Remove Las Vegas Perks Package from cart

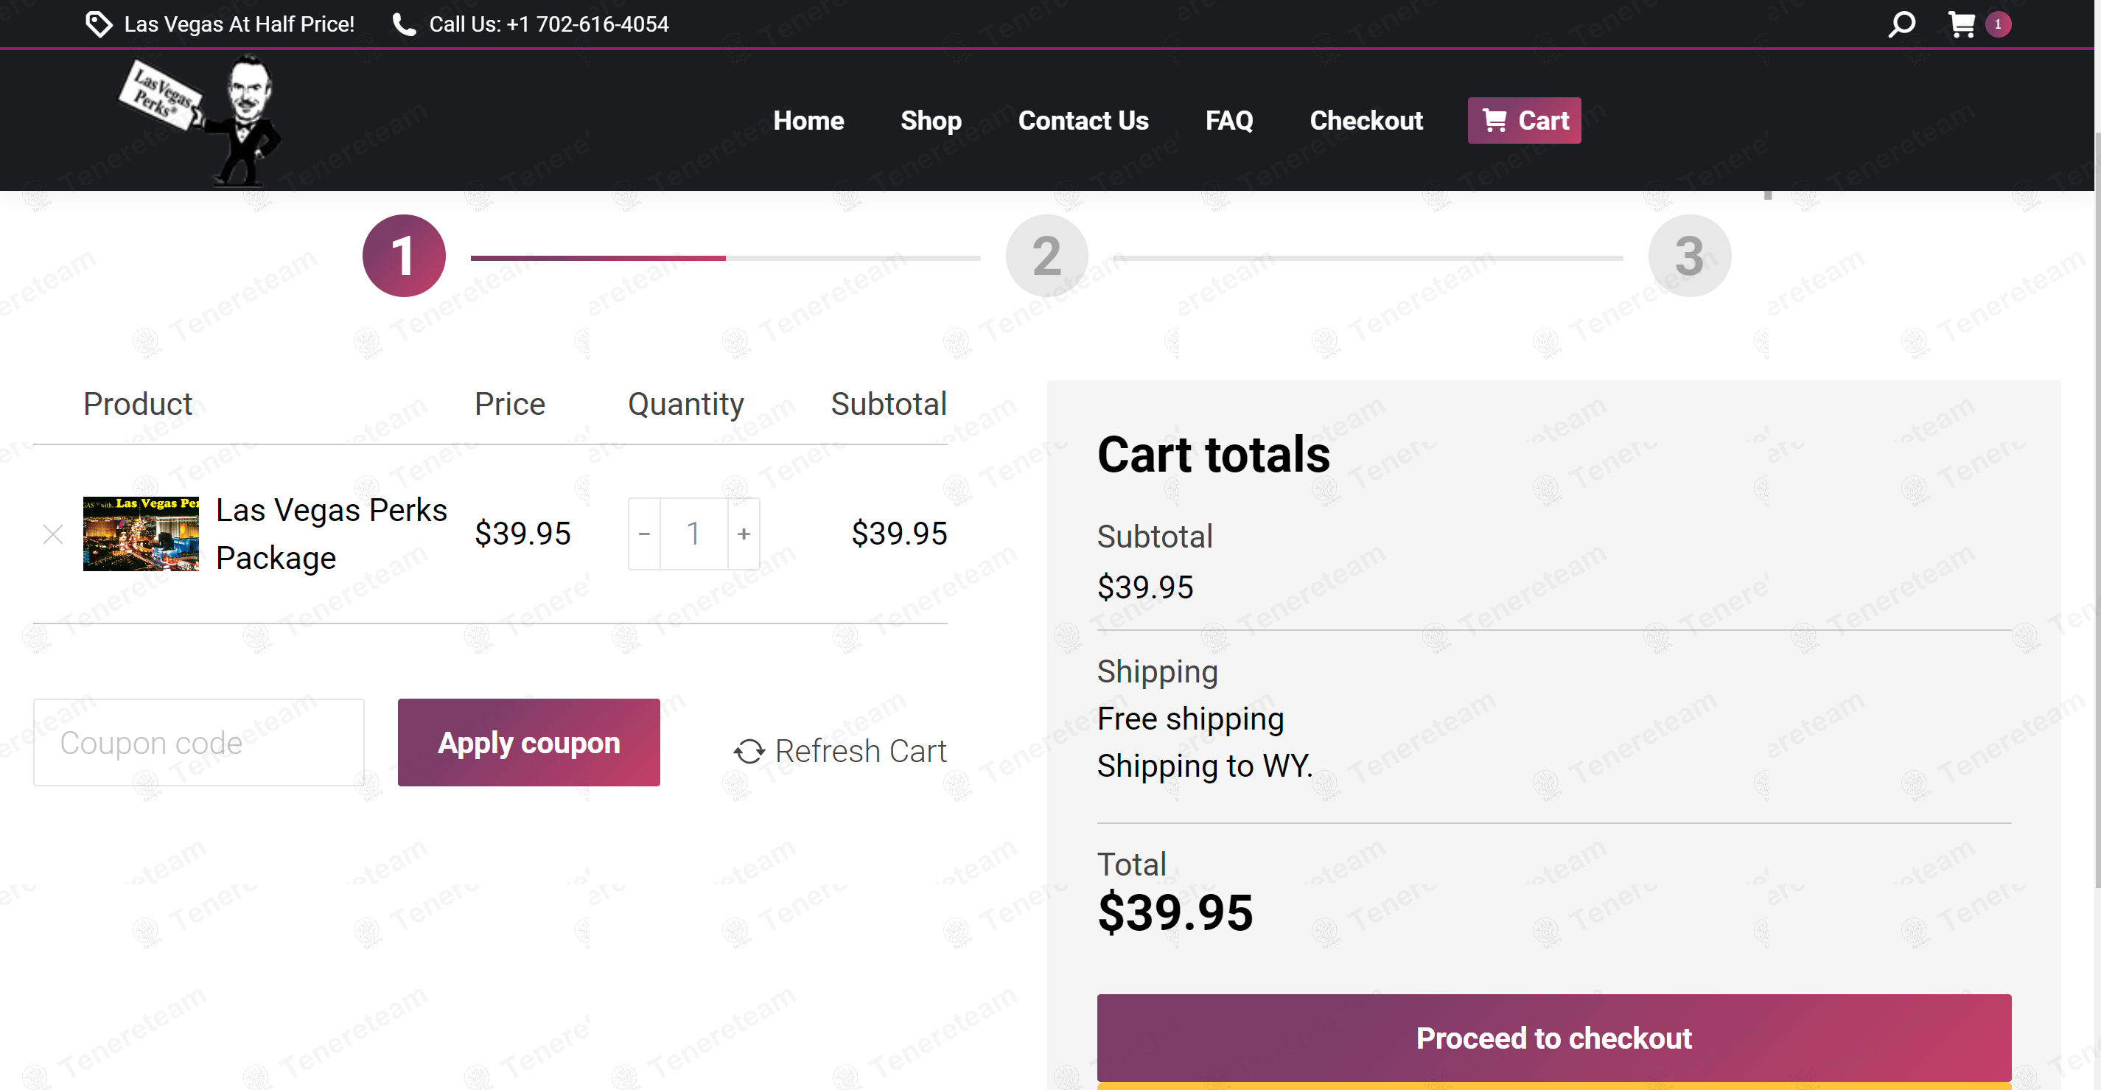53,534
